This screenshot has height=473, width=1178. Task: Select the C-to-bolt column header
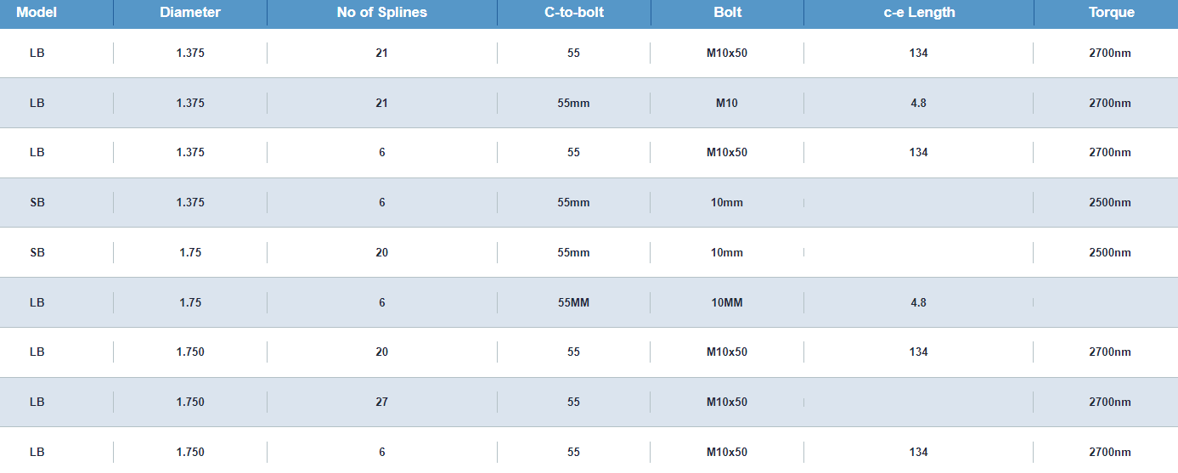[574, 13]
